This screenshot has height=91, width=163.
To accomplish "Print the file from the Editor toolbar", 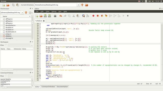I will [55, 16].
